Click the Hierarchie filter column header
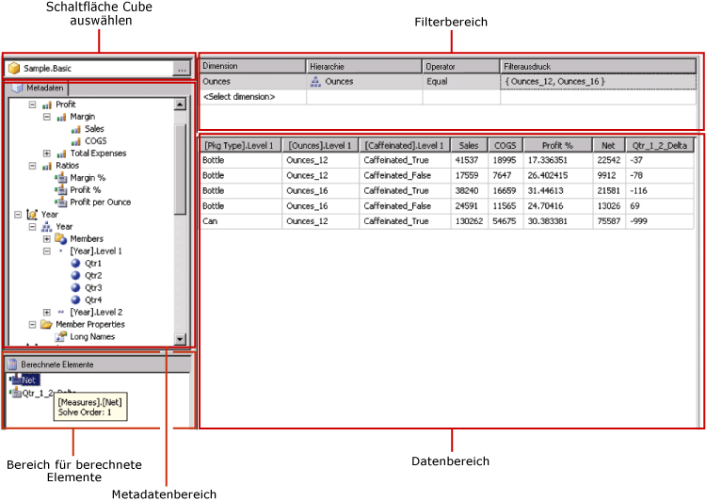Viewport: 706px width, 501px height. [364, 66]
